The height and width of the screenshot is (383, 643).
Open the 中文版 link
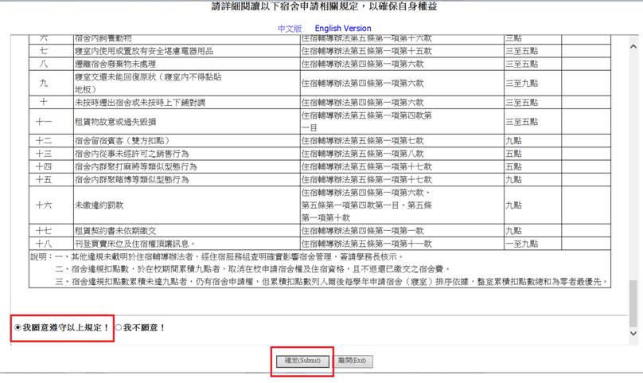[290, 28]
